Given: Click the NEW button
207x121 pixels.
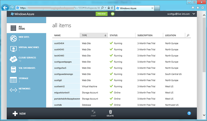Looking at the screenshot, I should click(x=19, y=114).
